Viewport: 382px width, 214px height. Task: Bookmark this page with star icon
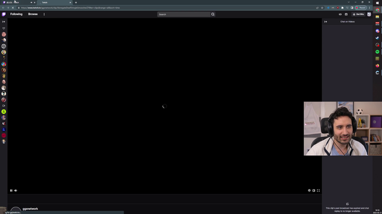pos(322,8)
